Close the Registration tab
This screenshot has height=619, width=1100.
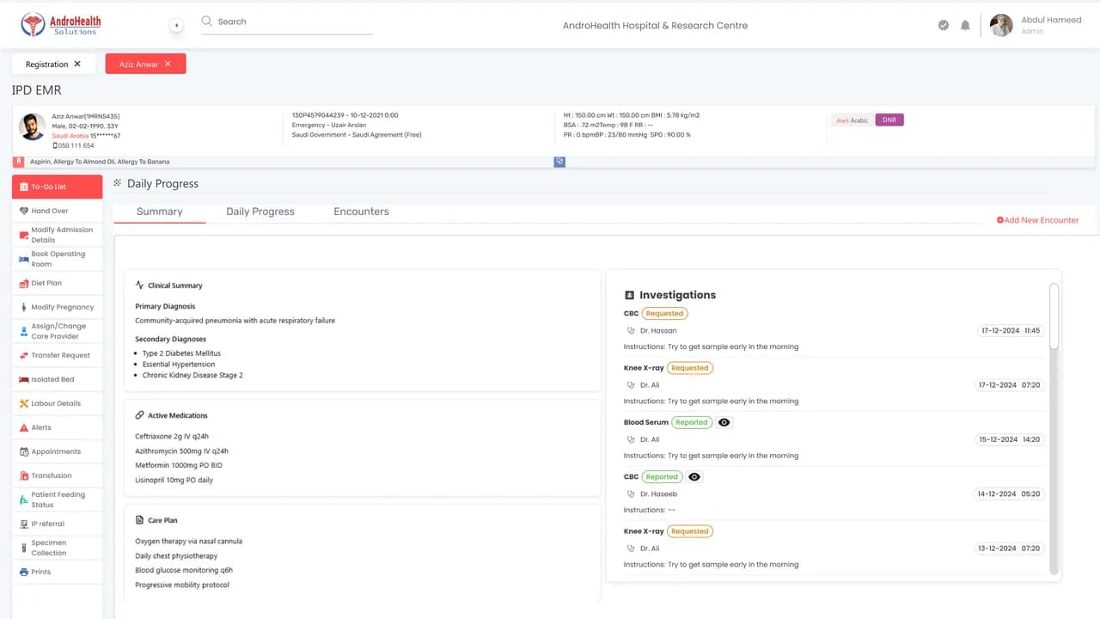coord(77,64)
